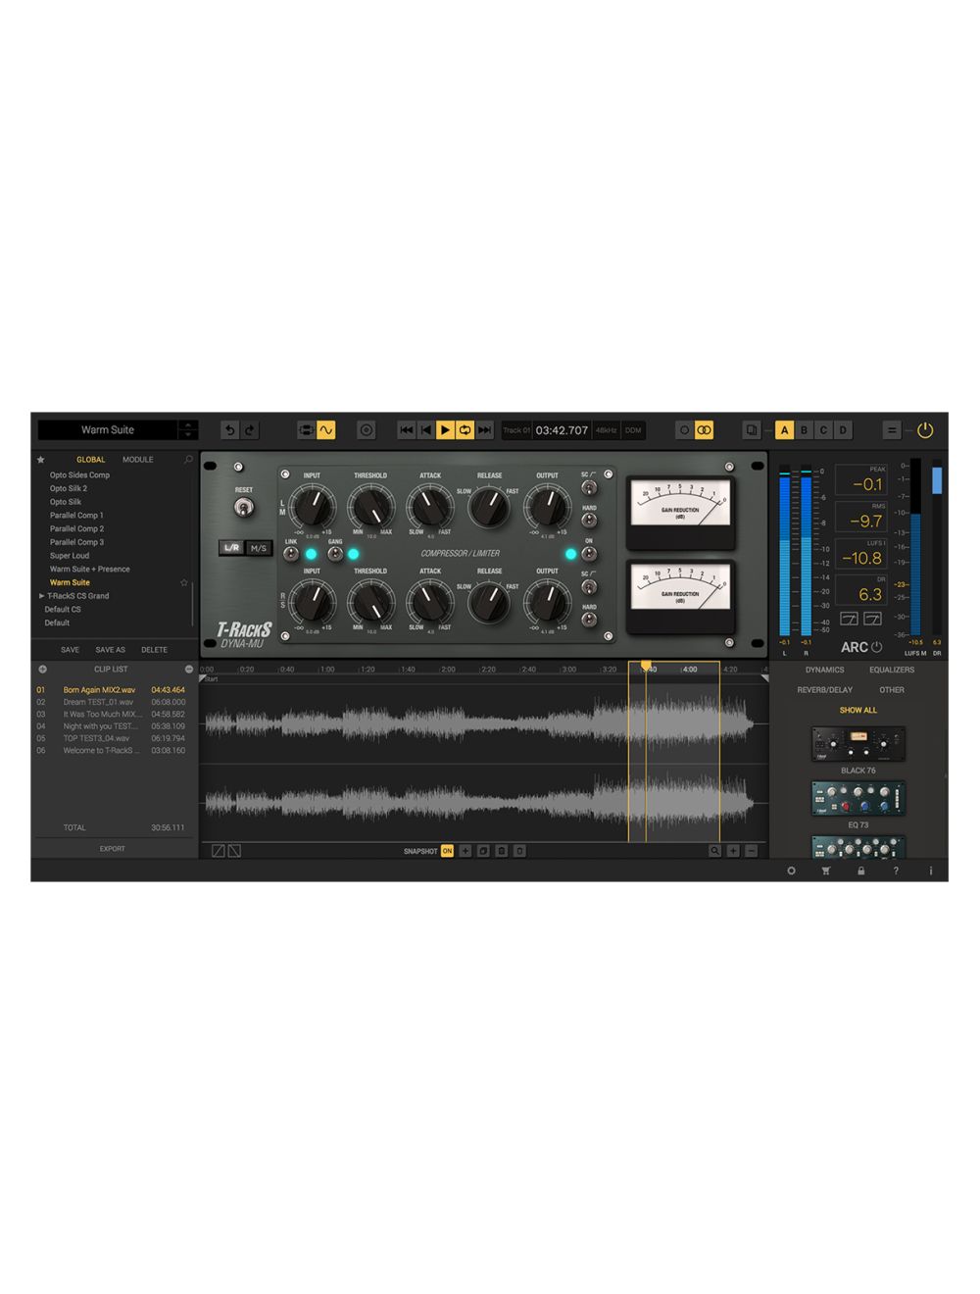The width and height of the screenshot is (980, 1294).
Task: Click the redo arrow icon
Action: 249,429
